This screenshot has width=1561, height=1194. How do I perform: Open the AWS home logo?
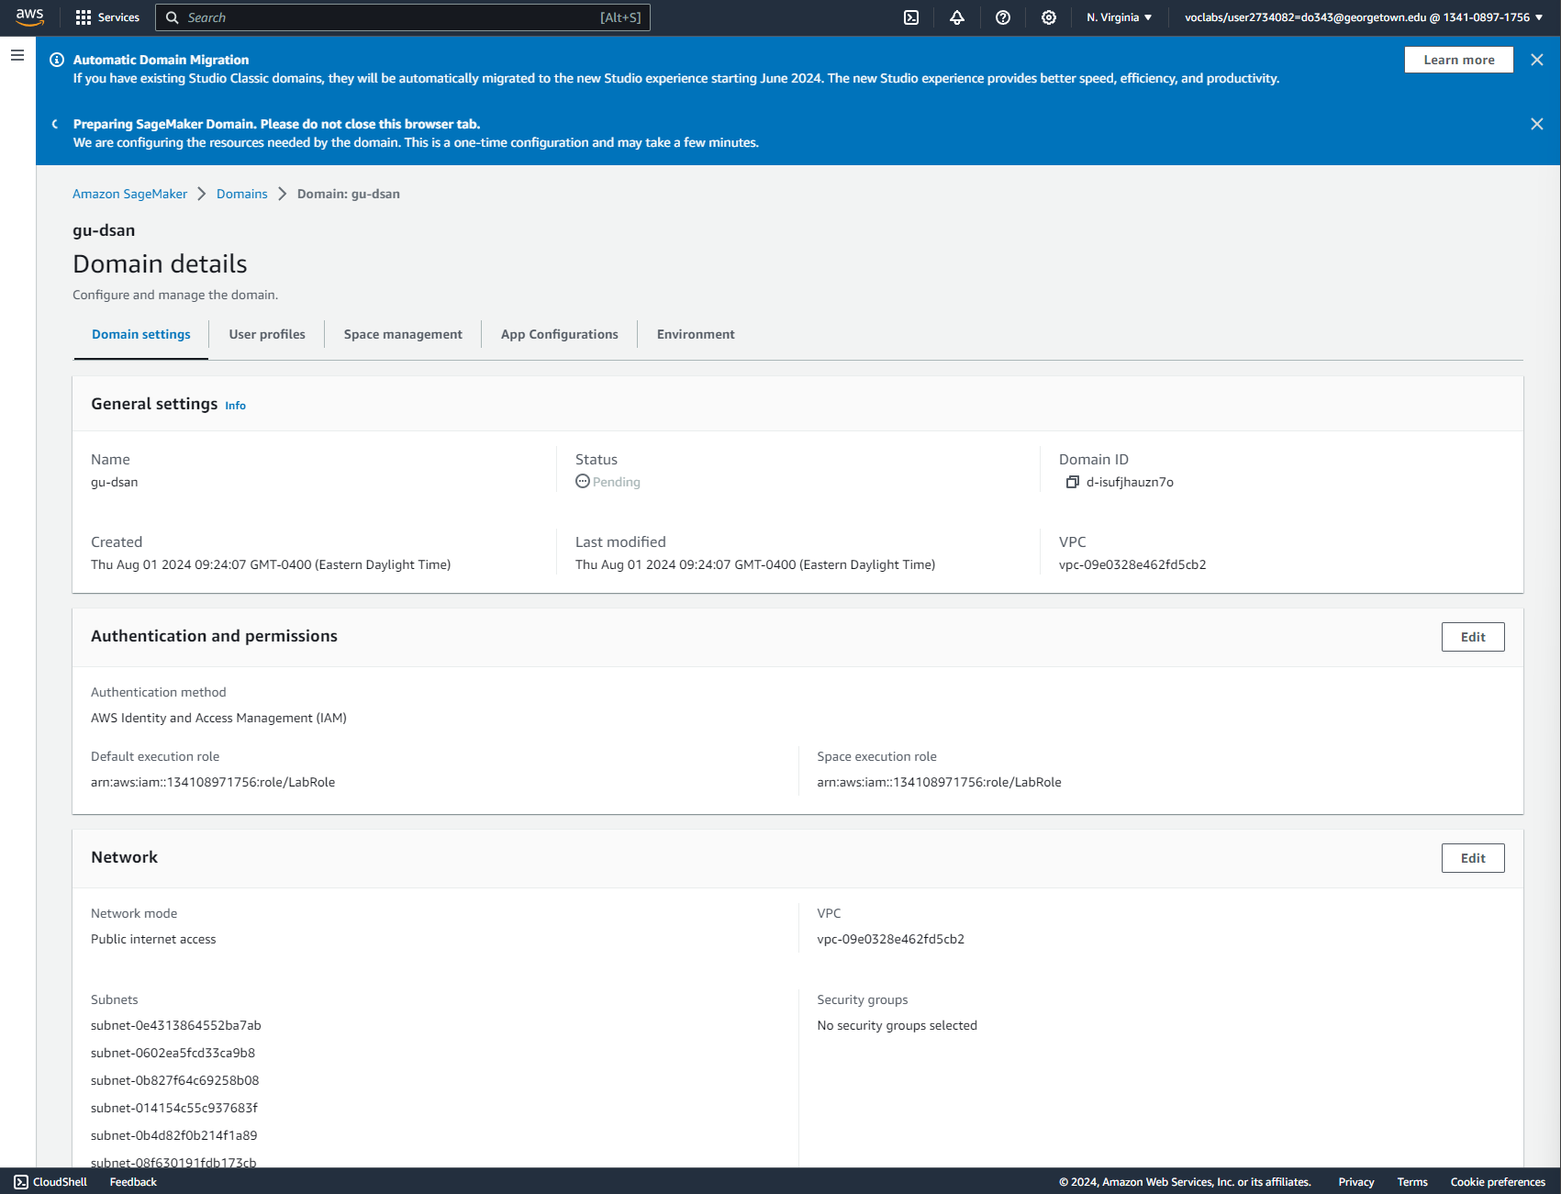pyautogui.click(x=29, y=17)
